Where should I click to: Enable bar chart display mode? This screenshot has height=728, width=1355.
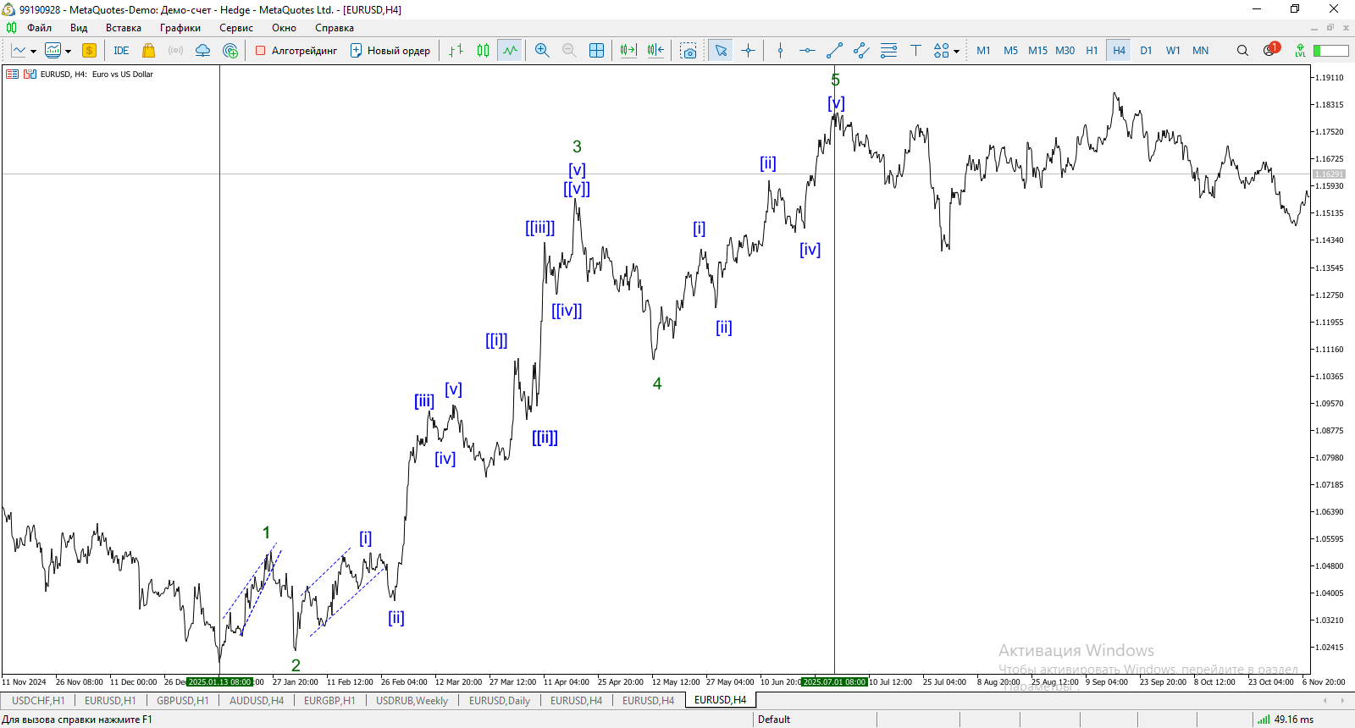[456, 51]
